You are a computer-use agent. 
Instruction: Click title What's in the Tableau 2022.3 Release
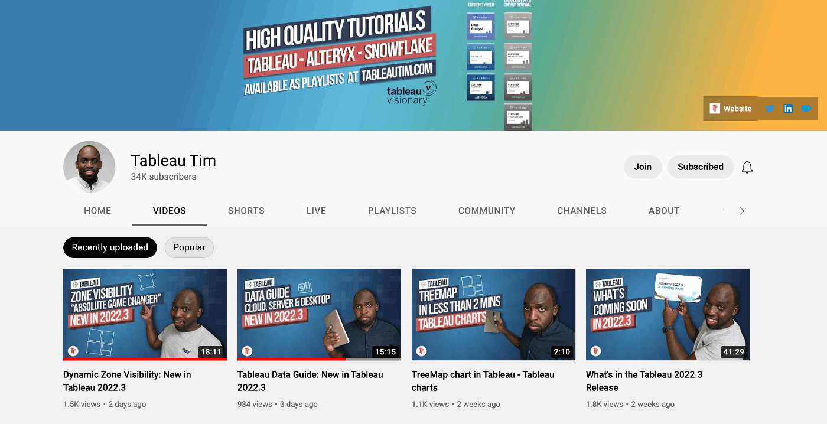pos(644,381)
